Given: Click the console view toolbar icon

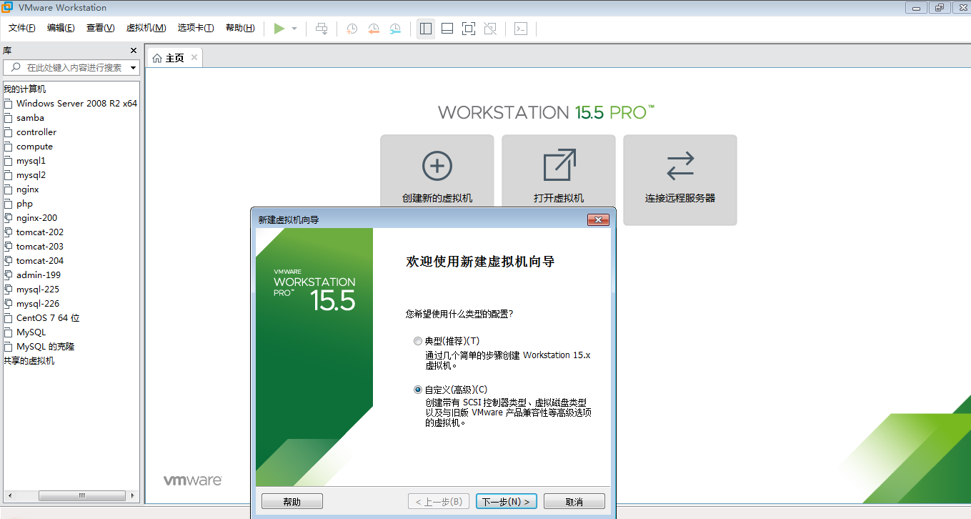Looking at the screenshot, I should [x=522, y=29].
